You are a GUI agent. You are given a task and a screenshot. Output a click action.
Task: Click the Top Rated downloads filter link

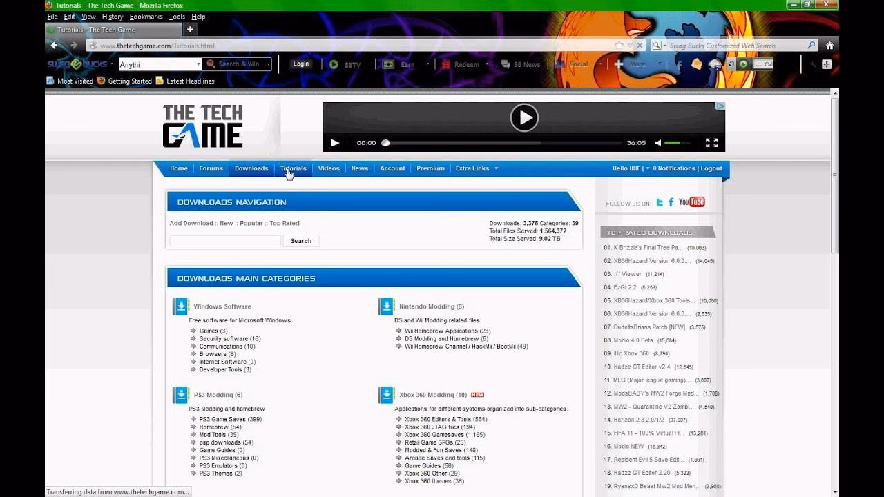[285, 223]
